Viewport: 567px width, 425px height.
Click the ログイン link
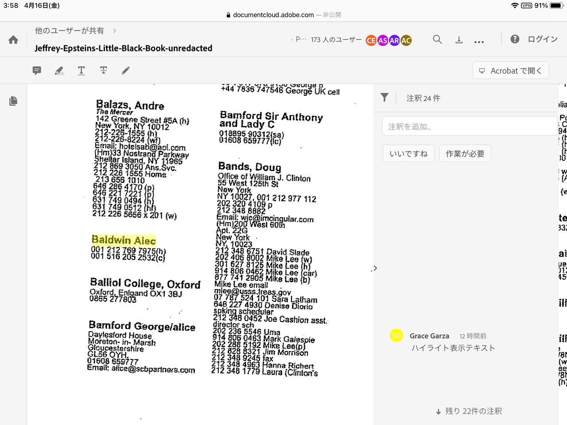pyautogui.click(x=543, y=39)
